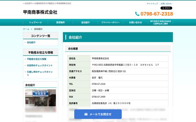Click the address cell with 〒662-0832
Viewport: 196px width, 122px height.
125,65
